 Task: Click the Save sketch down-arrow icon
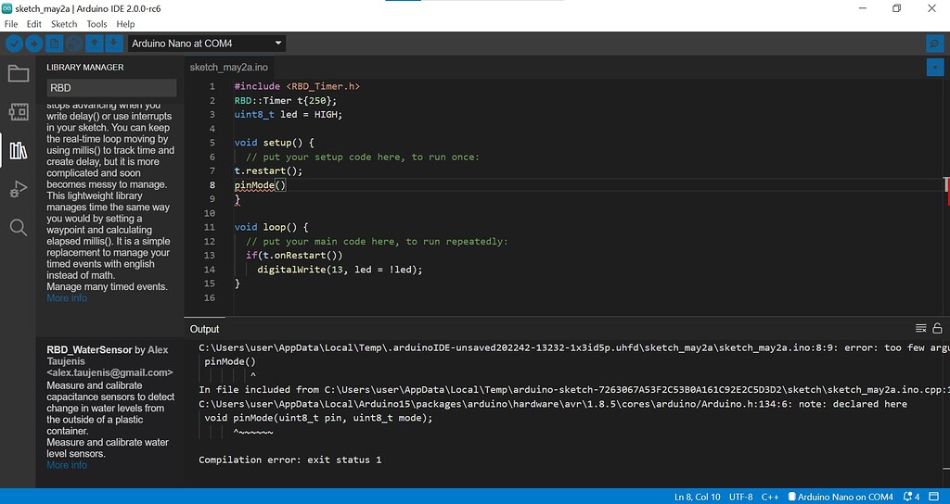click(x=113, y=44)
